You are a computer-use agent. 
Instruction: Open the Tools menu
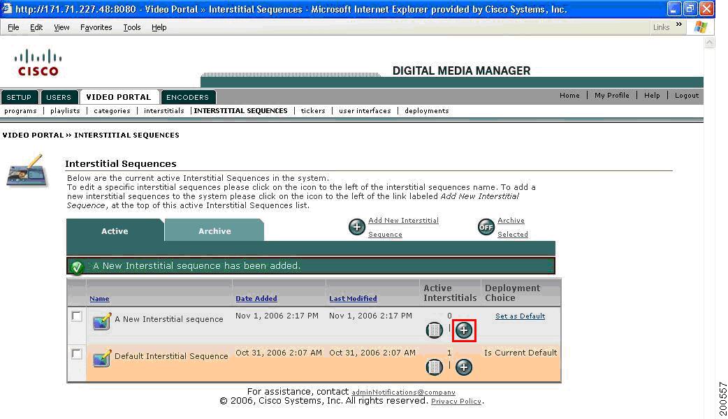pos(132,27)
